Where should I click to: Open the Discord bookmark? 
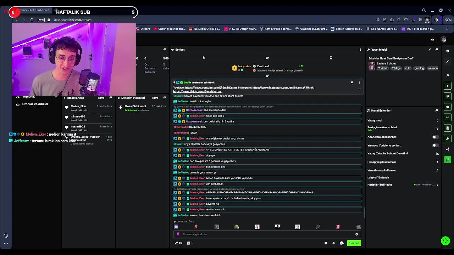tap(143, 29)
